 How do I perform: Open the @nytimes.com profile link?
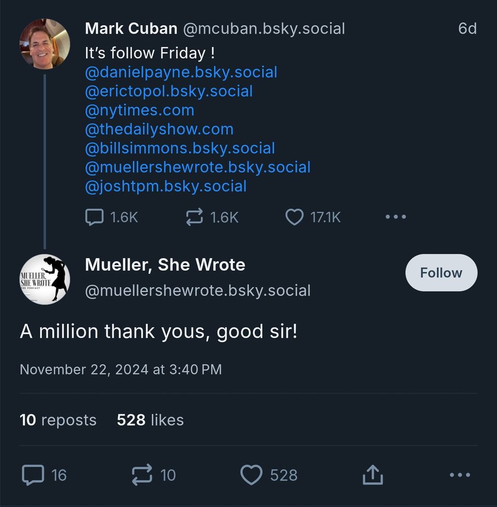pos(140,110)
